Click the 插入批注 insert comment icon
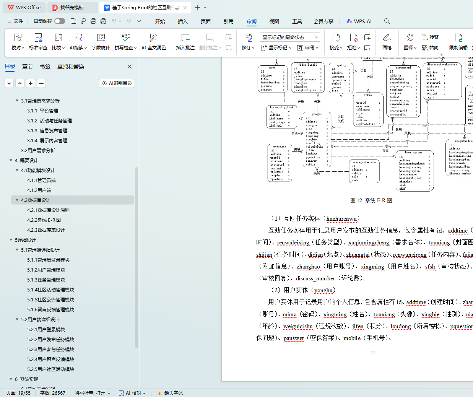Screen dimensions: 473x397 click(x=185, y=38)
